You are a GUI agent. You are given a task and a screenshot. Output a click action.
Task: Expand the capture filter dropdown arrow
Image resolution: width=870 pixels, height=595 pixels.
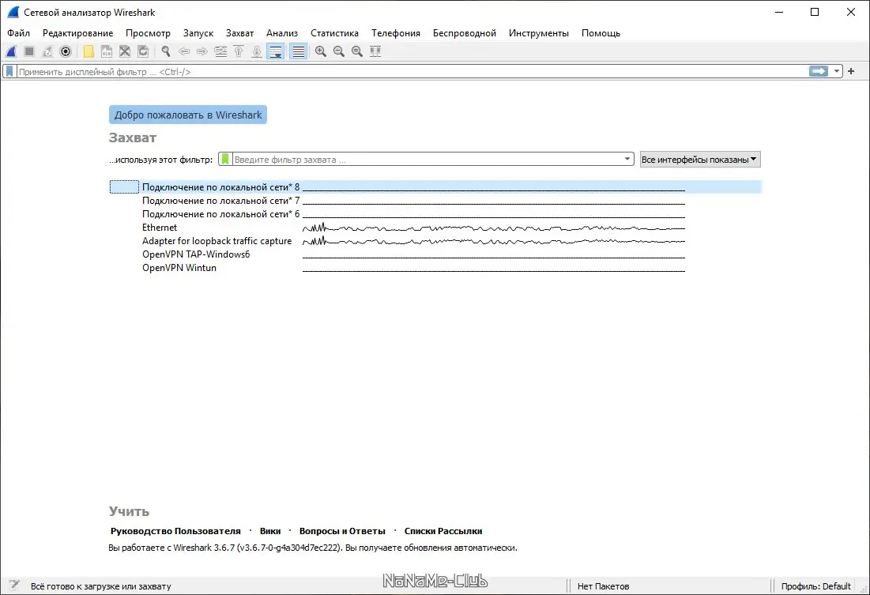point(627,160)
